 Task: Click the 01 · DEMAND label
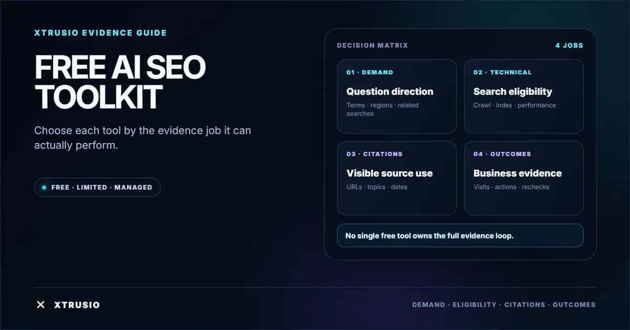pyautogui.click(x=370, y=72)
